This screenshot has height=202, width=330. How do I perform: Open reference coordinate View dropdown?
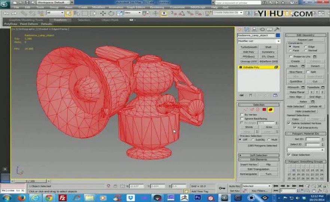(x=132, y=13)
